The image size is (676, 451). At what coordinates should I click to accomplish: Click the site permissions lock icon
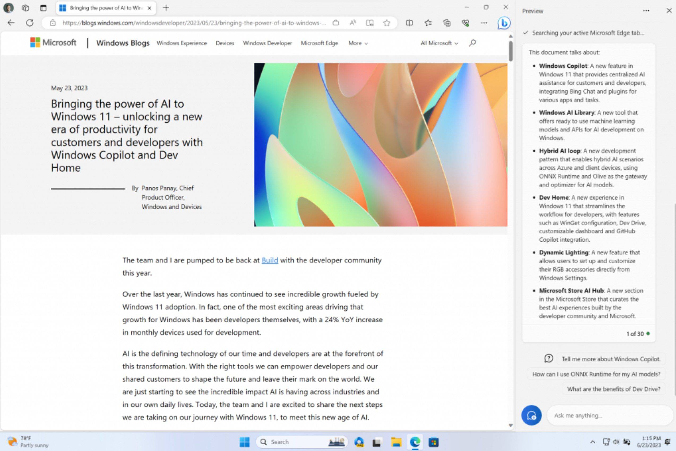coord(52,23)
